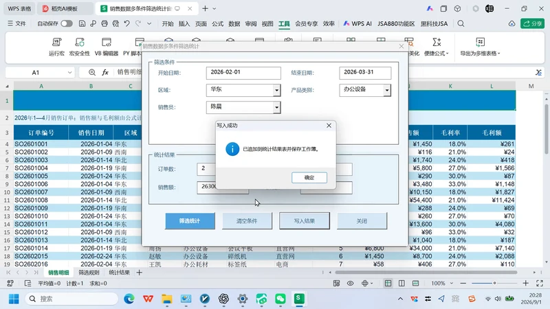Select normal view icon in status bar
Screen dimensions: 550x309
coord(388,284)
